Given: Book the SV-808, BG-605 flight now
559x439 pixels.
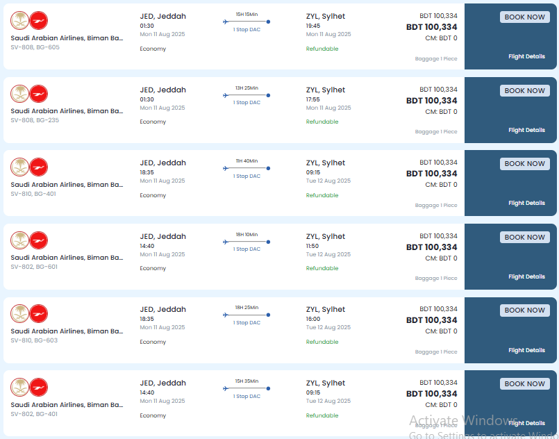Looking at the screenshot, I should point(524,17).
